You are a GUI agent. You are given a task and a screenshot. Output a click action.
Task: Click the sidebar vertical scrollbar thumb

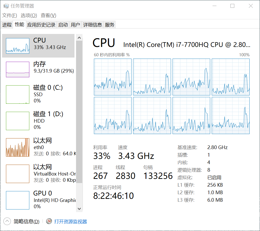coord(79,111)
